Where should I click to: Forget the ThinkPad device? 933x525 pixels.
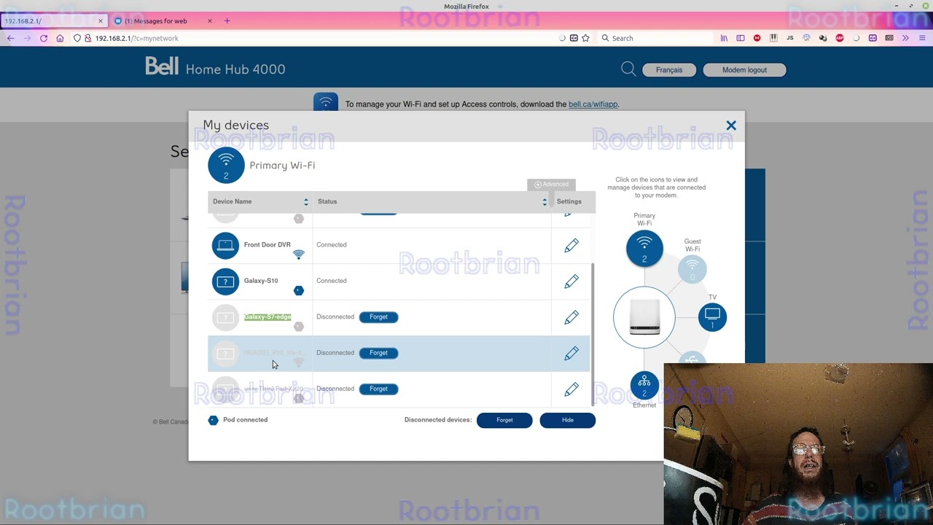coord(378,389)
